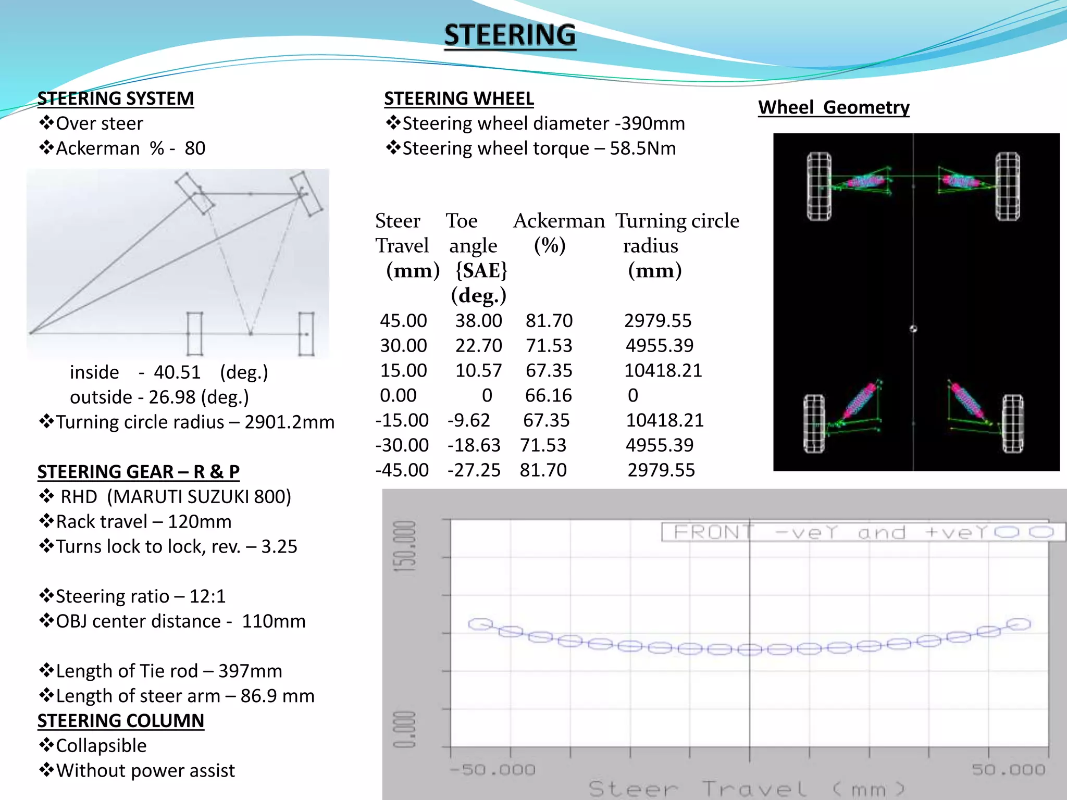
Task: Click the FRONT -veY and +veY legend
Action: [x=862, y=532]
